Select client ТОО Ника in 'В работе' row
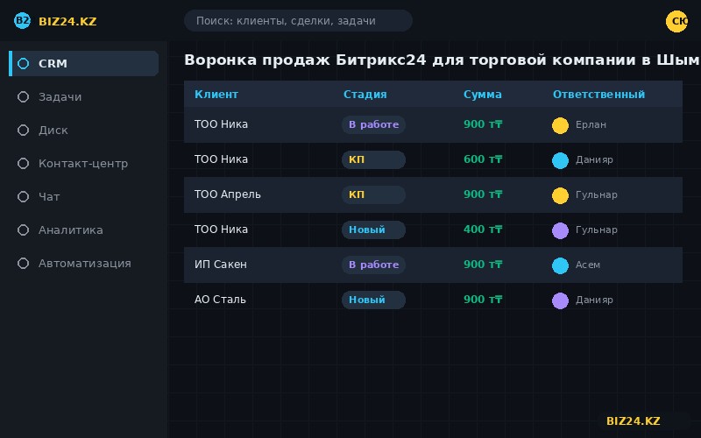Image resolution: width=701 pixels, height=438 pixels. coord(221,124)
